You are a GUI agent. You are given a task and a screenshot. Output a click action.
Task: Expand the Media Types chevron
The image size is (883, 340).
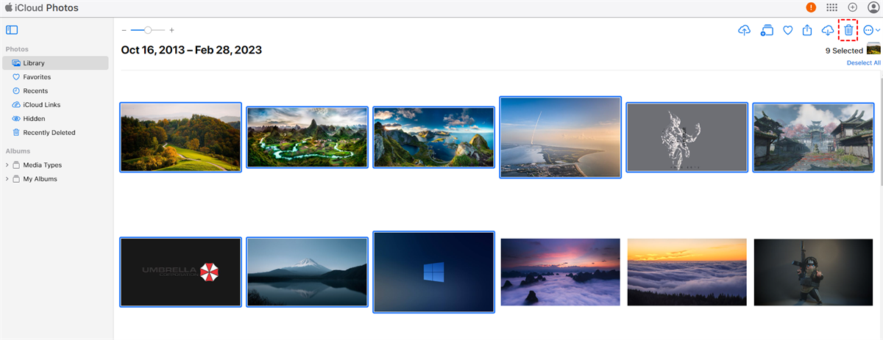coord(7,165)
